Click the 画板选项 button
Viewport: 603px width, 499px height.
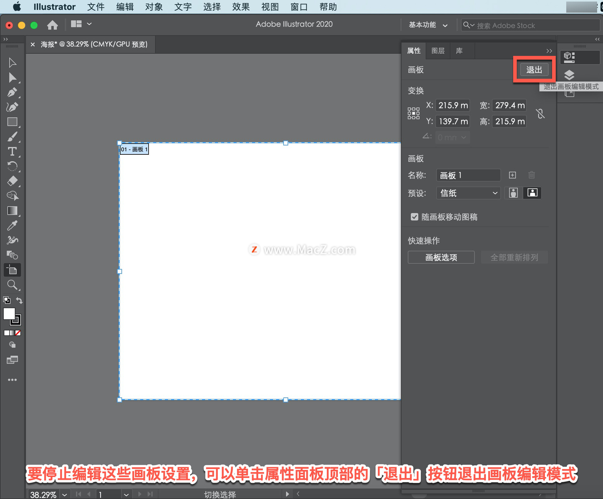[441, 257]
